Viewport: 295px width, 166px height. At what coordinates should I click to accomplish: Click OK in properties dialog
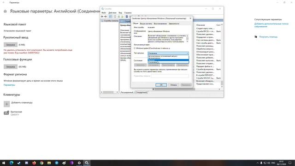[161, 85]
